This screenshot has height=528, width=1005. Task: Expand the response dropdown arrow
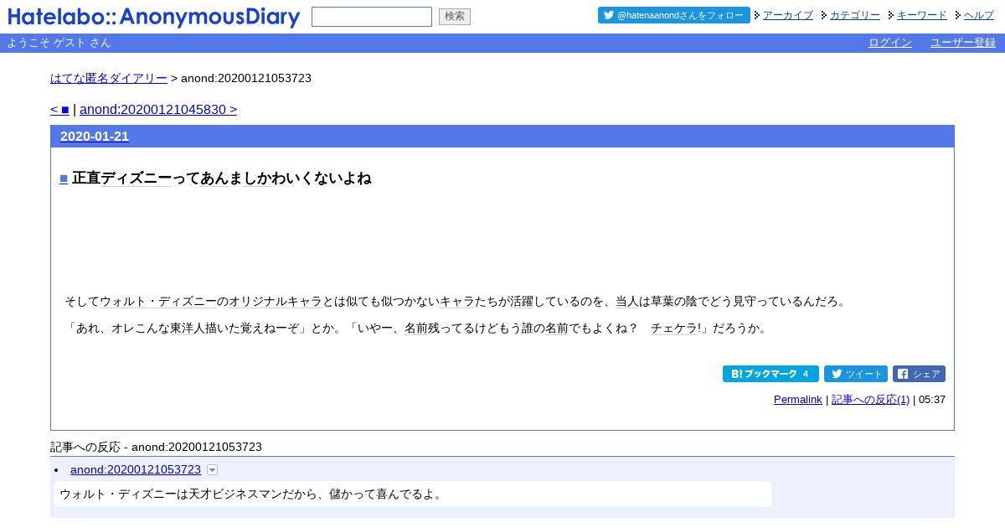213,470
